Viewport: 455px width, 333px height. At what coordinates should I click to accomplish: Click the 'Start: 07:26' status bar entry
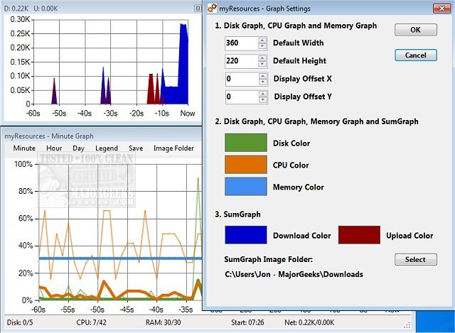tap(247, 322)
